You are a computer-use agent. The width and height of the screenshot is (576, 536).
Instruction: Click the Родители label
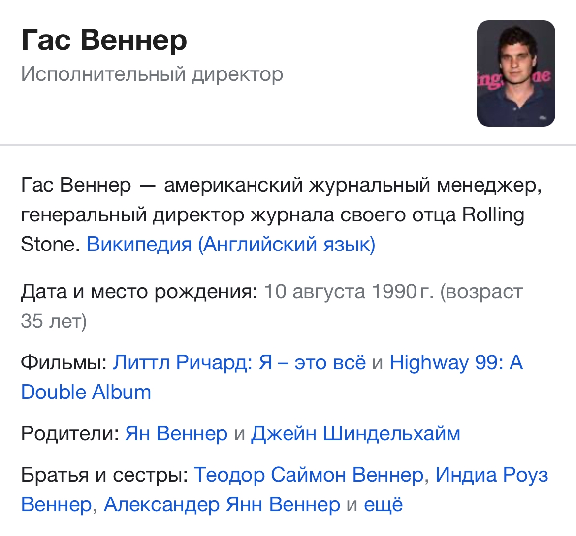click(x=70, y=434)
